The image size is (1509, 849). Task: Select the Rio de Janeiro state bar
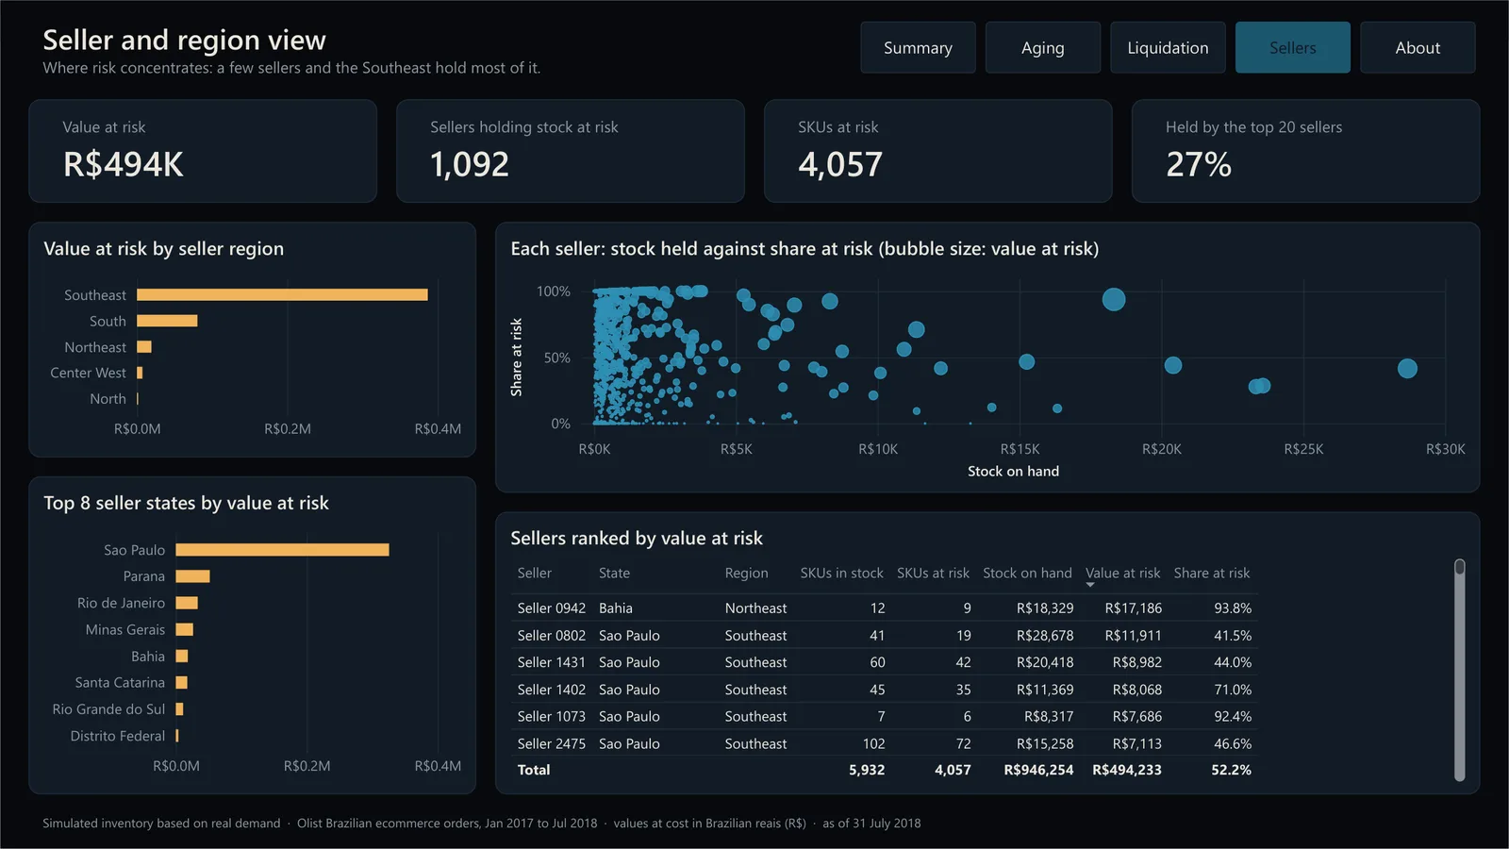187,603
